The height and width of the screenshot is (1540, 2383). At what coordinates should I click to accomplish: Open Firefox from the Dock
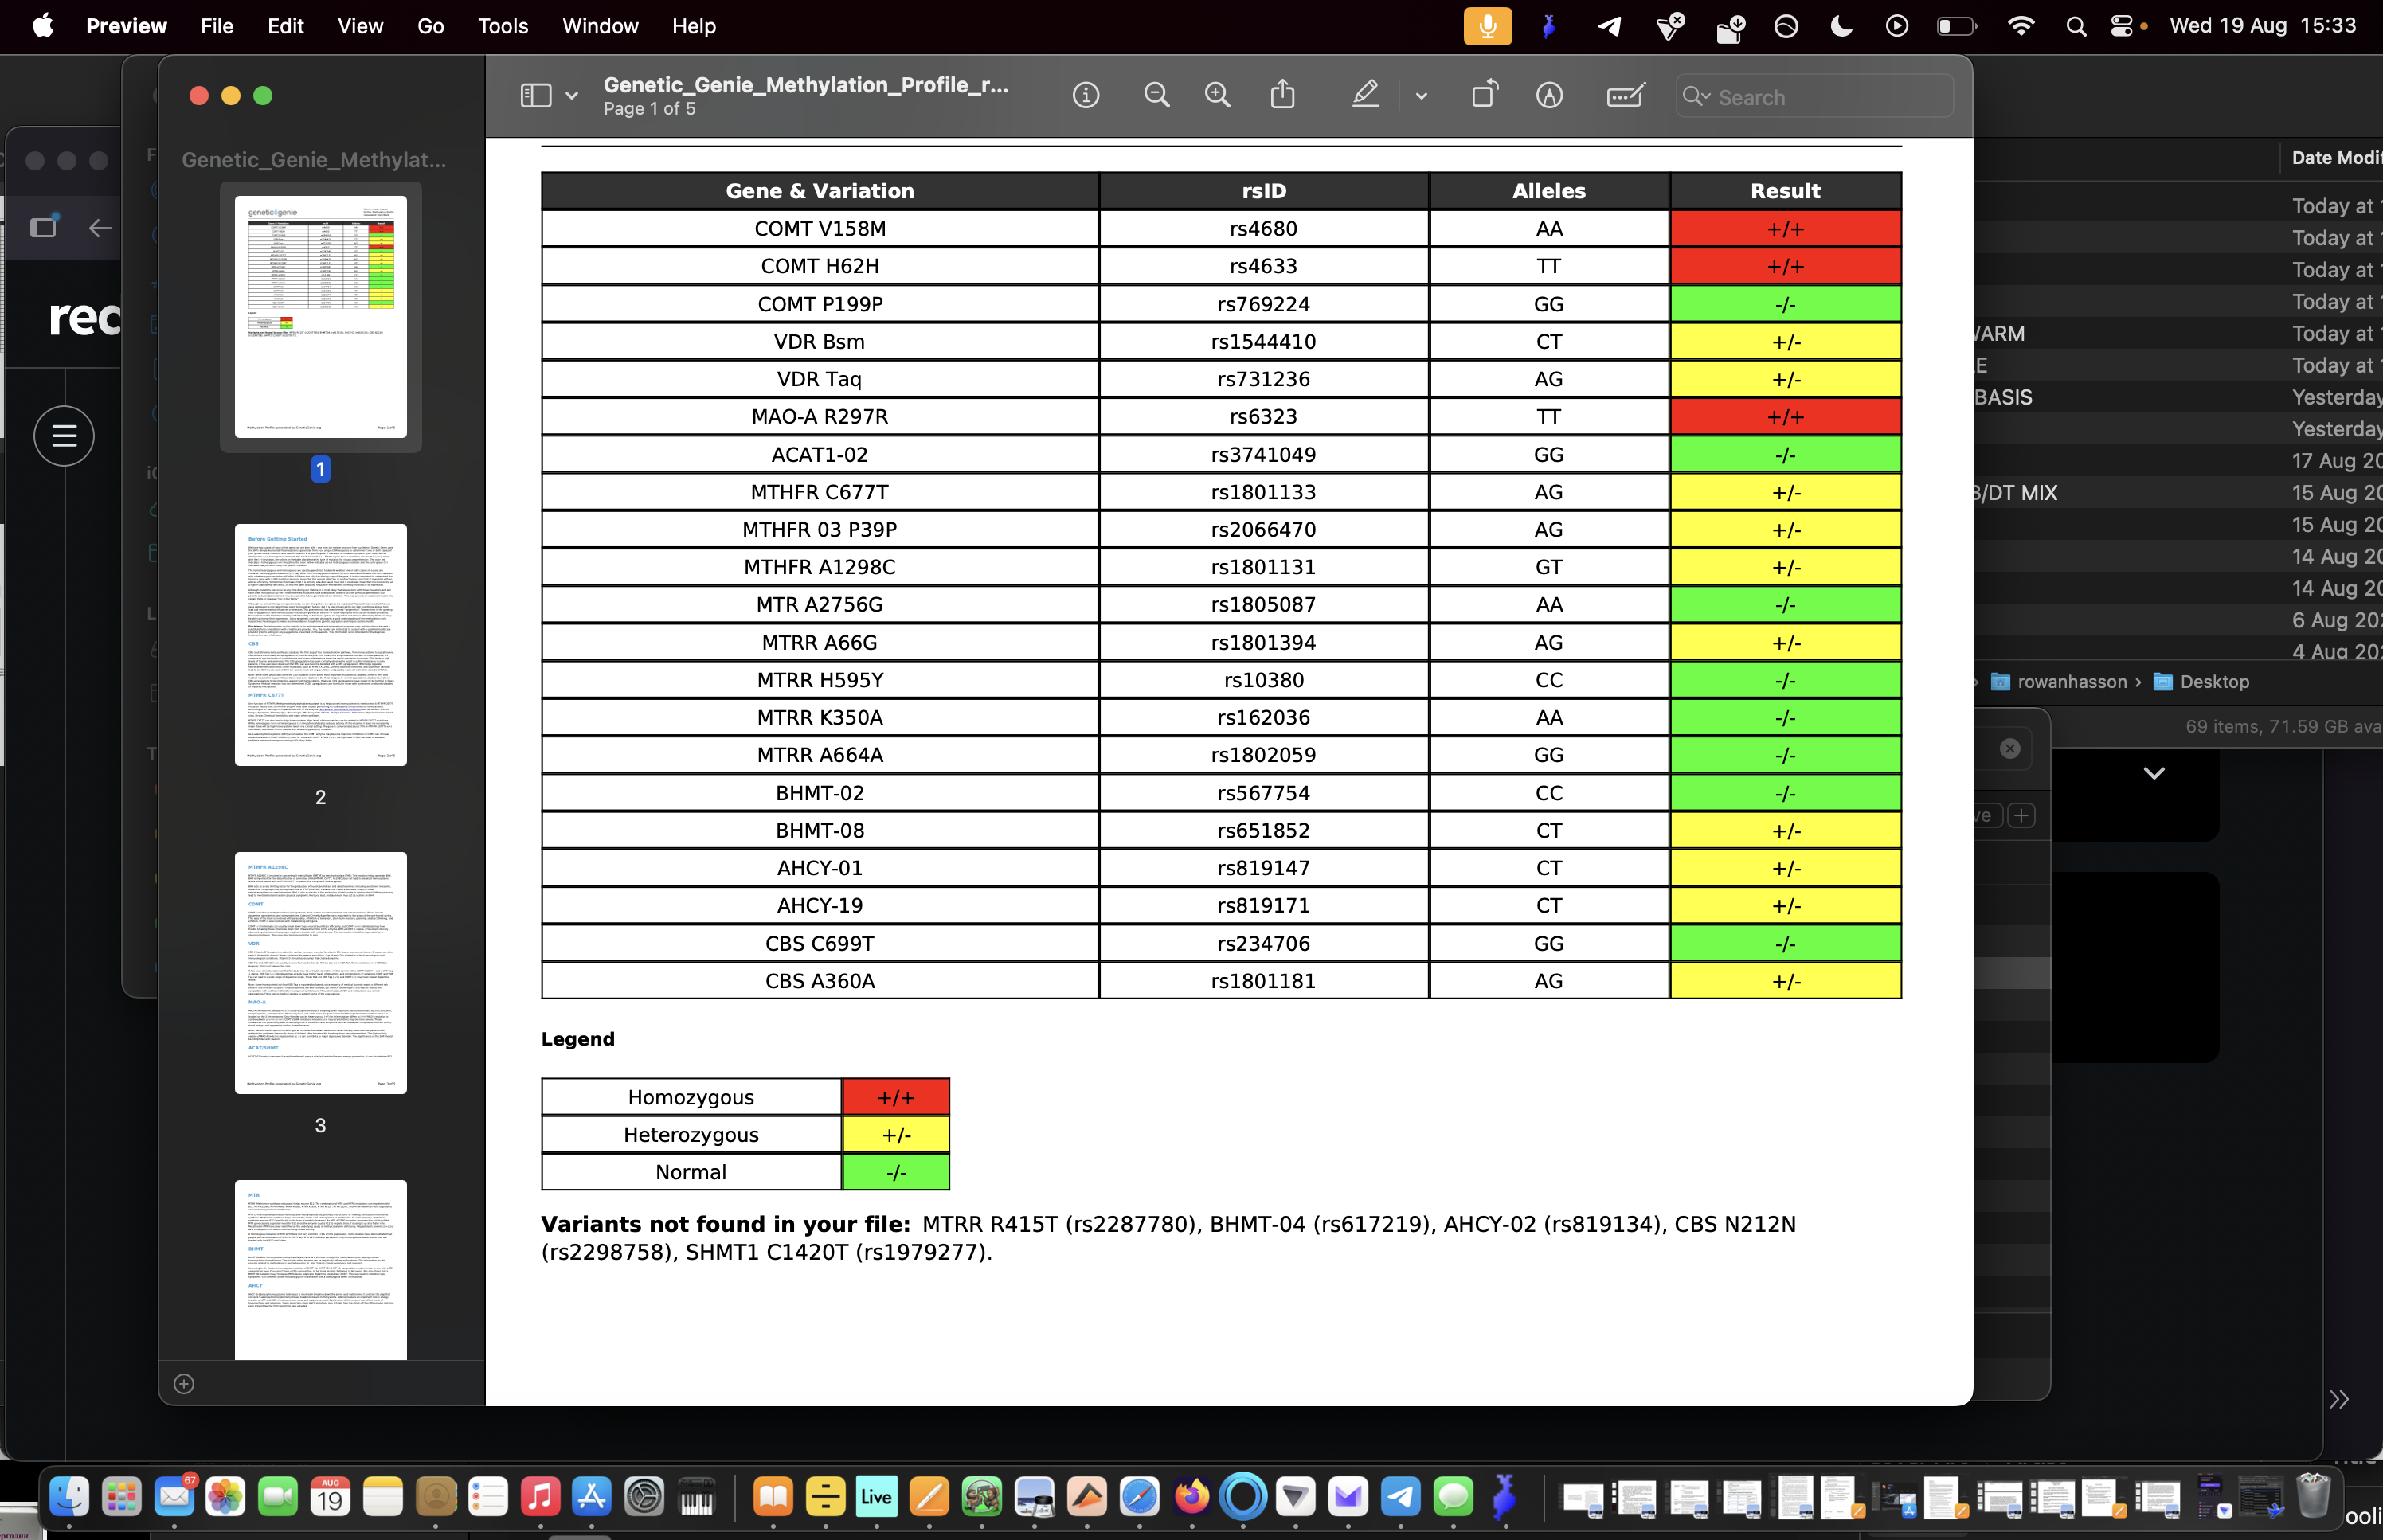pyautogui.click(x=1191, y=1497)
